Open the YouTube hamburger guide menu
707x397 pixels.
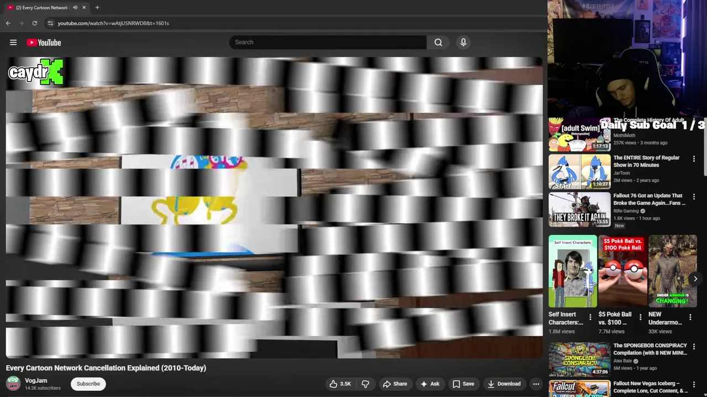click(x=13, y=42)
